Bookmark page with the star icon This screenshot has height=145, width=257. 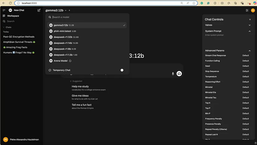194,3
